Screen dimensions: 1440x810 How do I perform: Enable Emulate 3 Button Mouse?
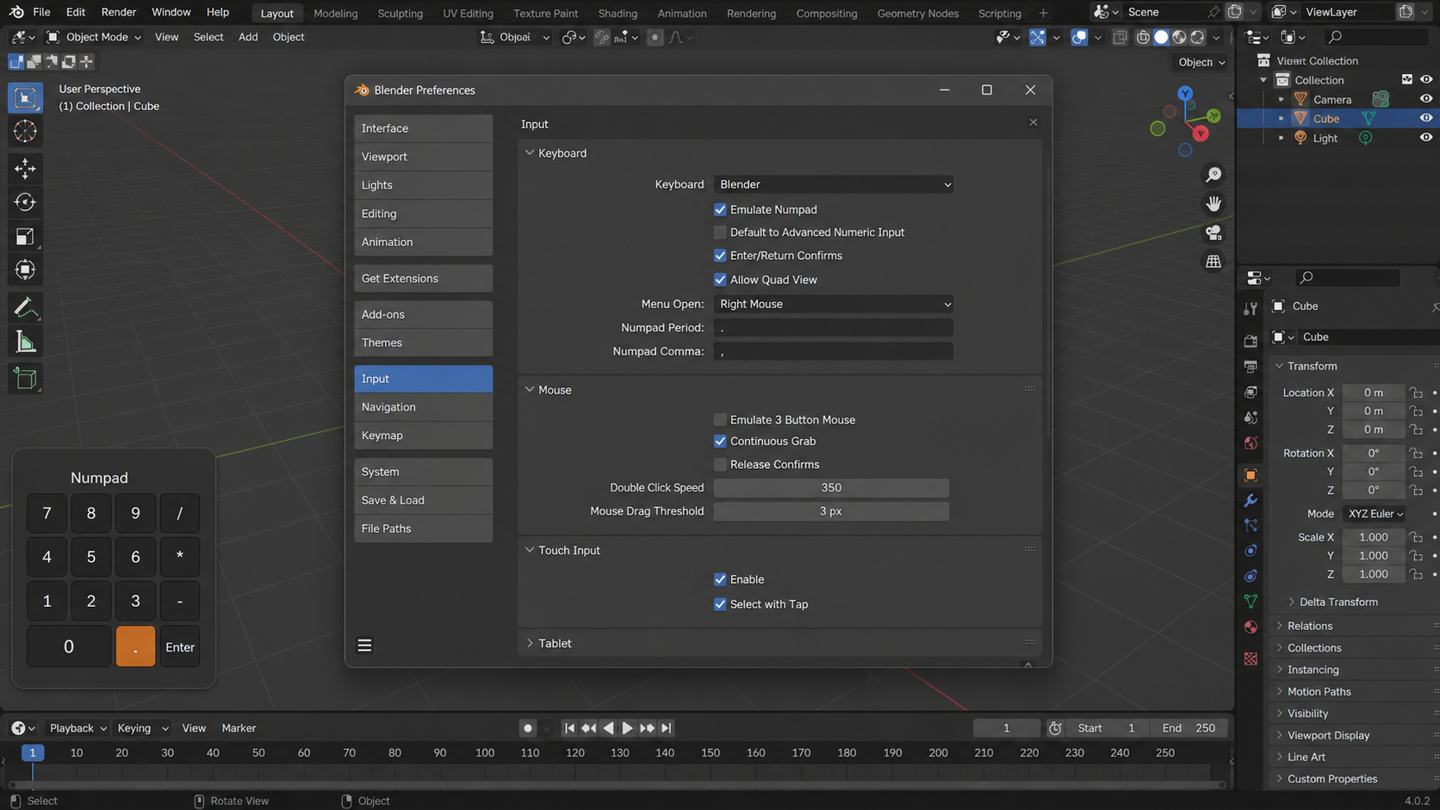pyautogui.click(x=720, y=420)
